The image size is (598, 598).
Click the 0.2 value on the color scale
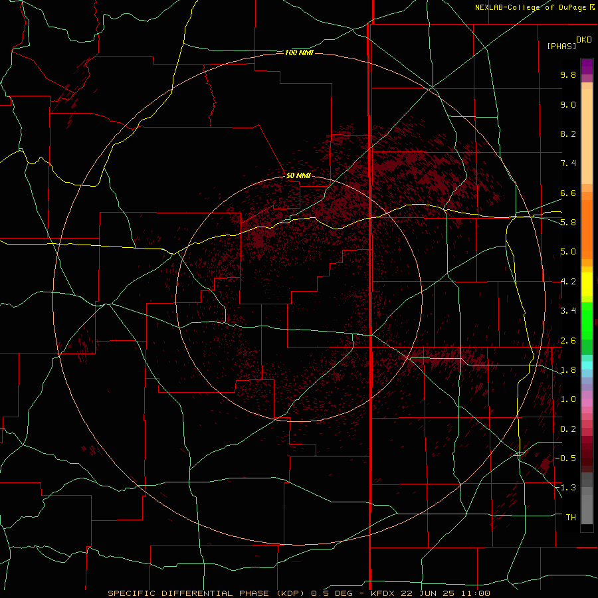pos(568,429)
